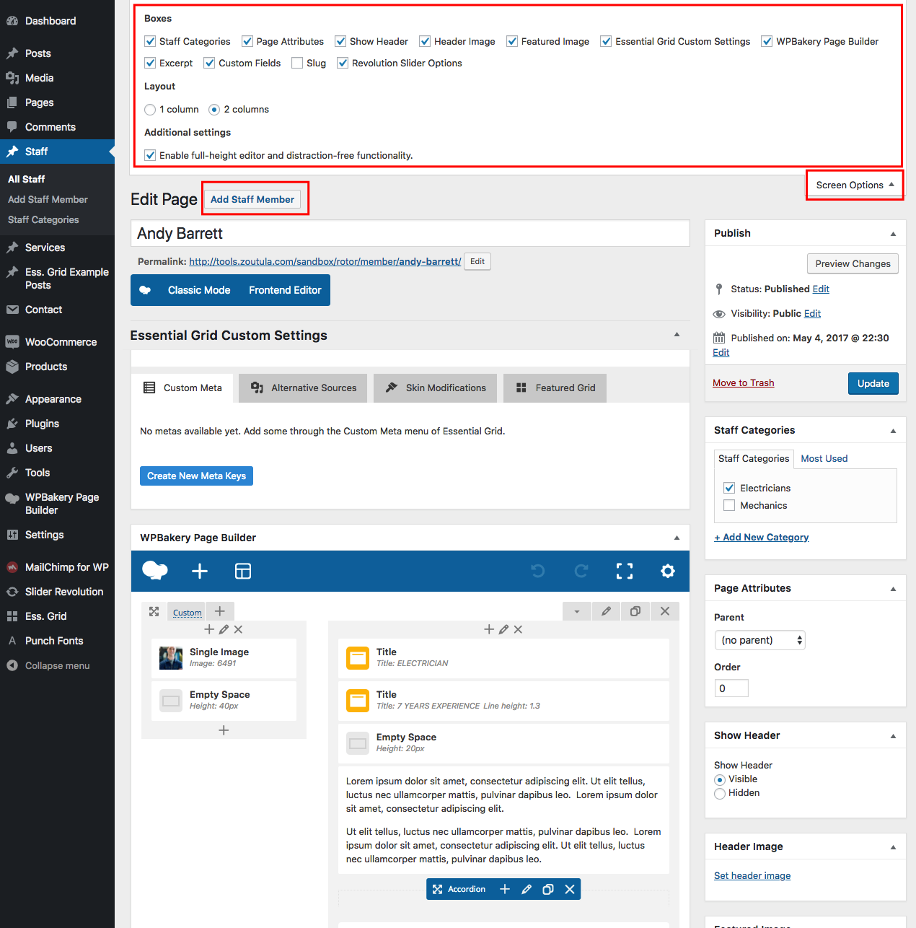Click the Add New Category link
Viewport: 916px width, 928px height.
coord(761,537)
